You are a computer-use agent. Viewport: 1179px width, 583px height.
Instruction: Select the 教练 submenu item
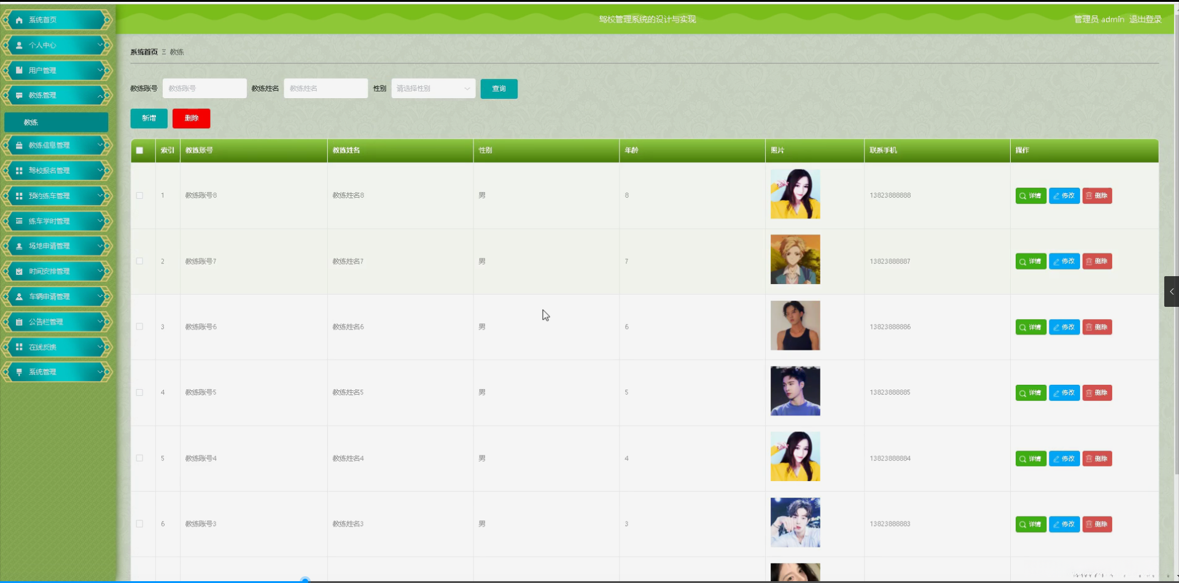[x=56, y=122]
